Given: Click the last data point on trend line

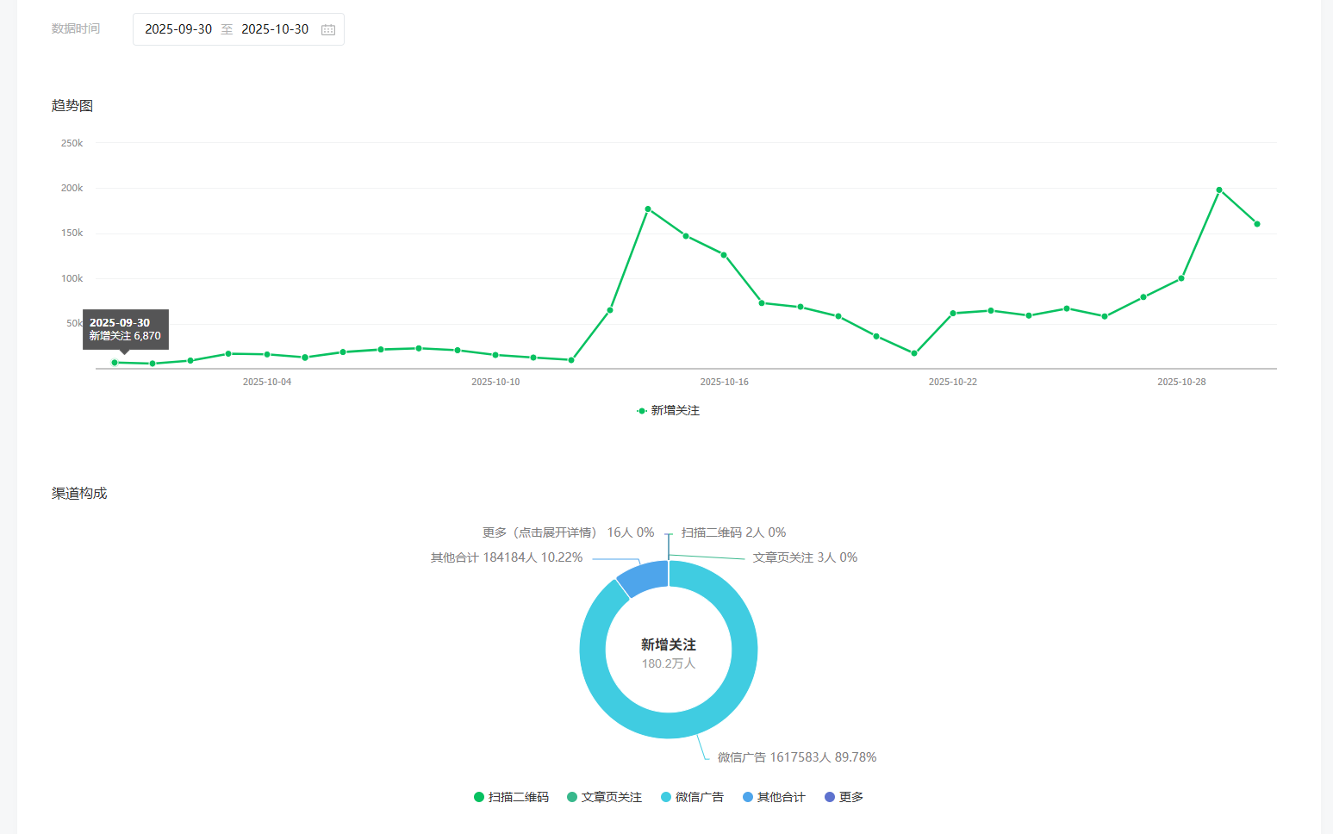Looking at the screenshot, I should pyautogui.click(x=1257, y=224).
